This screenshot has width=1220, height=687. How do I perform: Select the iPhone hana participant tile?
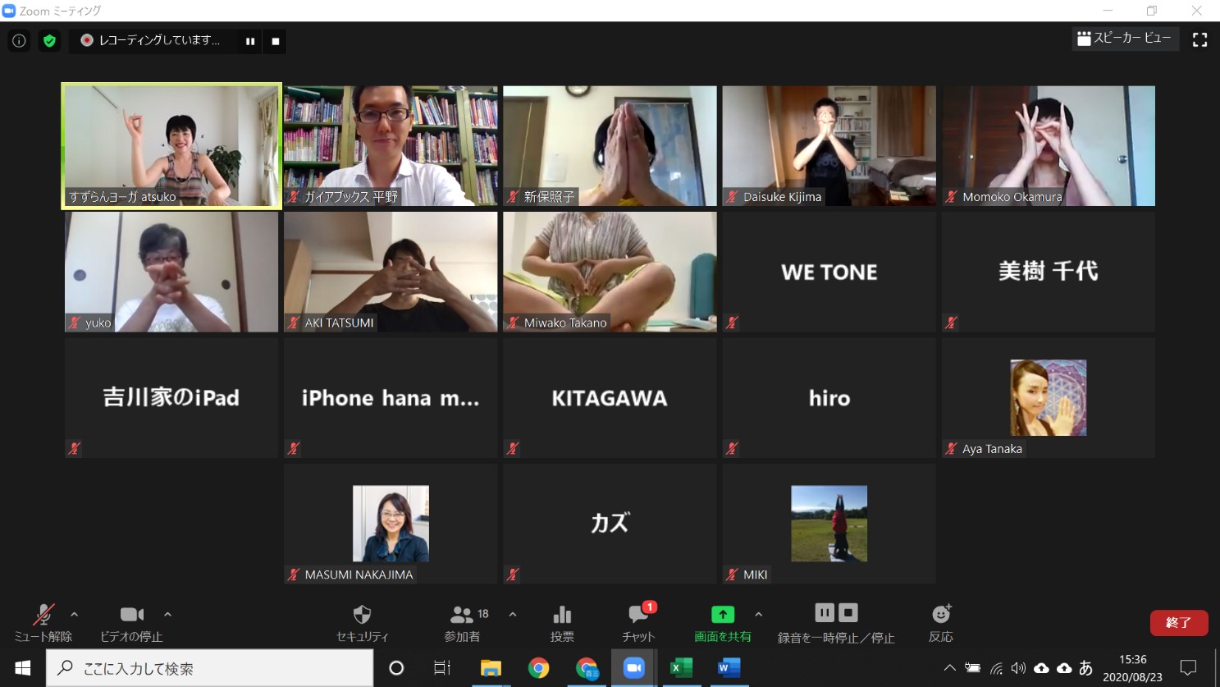pyautogui.click(x=391, y=398)
